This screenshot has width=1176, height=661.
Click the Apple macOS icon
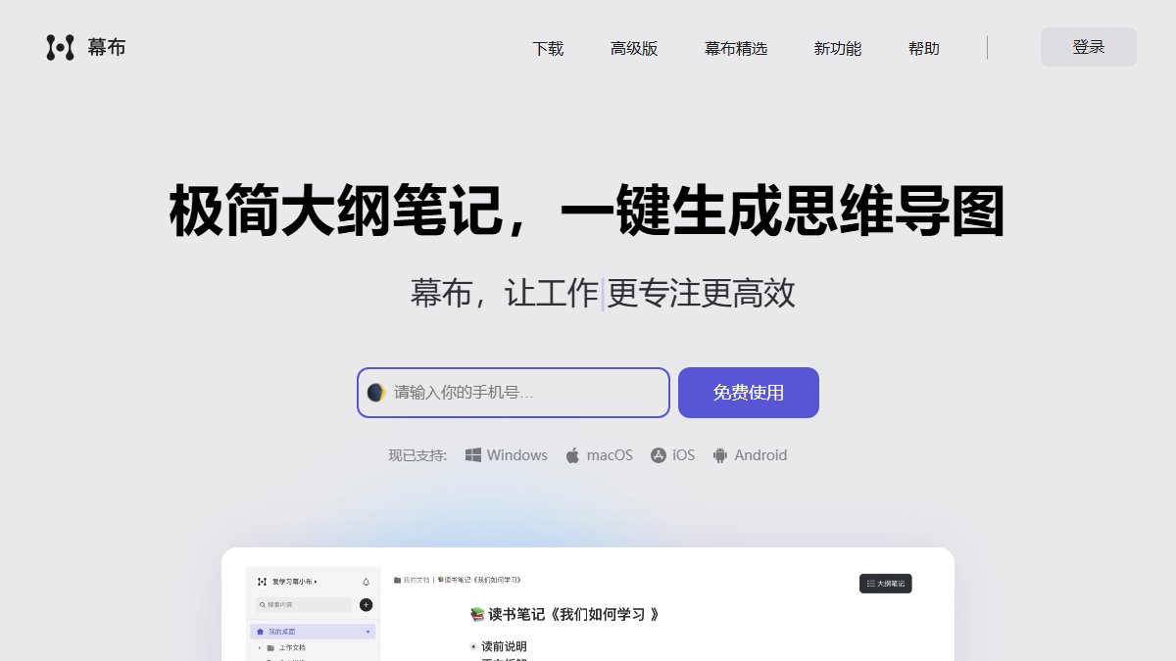[x=572, y=455]
